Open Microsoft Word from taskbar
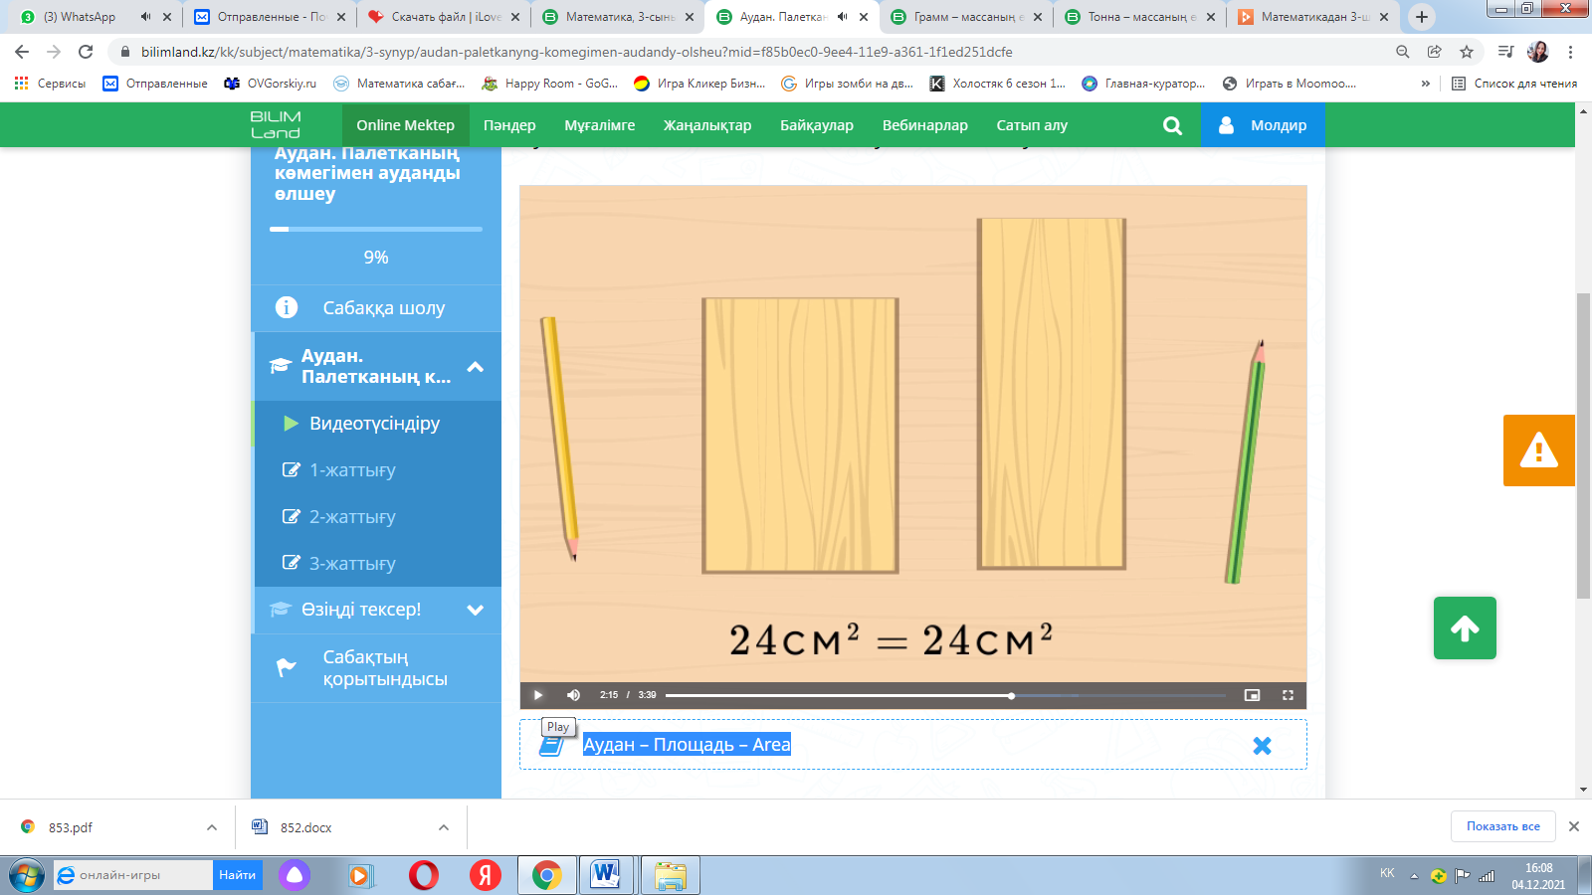 [x=605, y=875]
